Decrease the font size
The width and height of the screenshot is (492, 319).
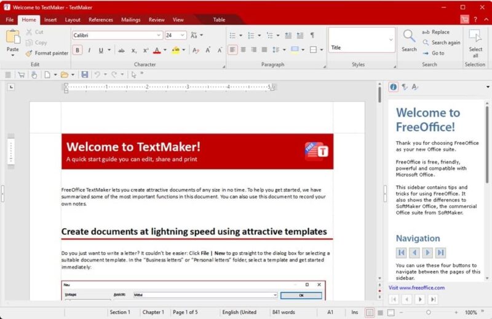tap(220, 50)
